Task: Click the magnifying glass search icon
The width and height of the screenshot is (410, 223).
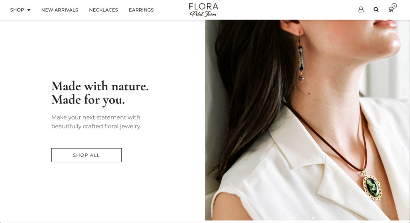Action: (376, 10)
